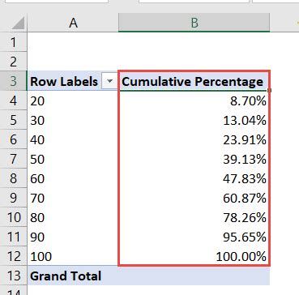Click the 23.91% value cell

pyautogui.click(x=194, y=139)
